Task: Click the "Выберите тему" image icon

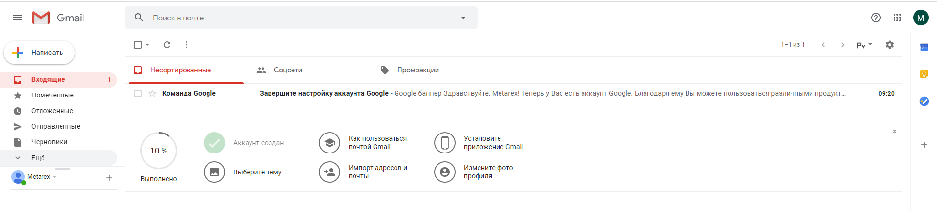Action: click(x=214, y=172)
